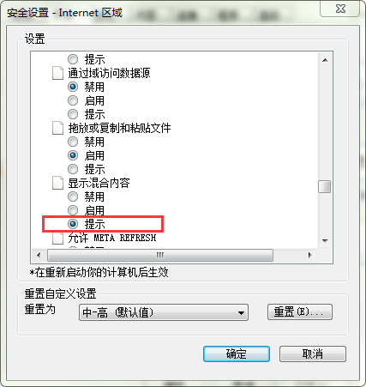The image size is (366, 387).
Task: Click document icon beside 通过域访问数据源
Action: (57, 73)
